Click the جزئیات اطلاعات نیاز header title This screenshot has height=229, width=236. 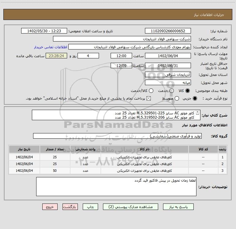(209, 15)
